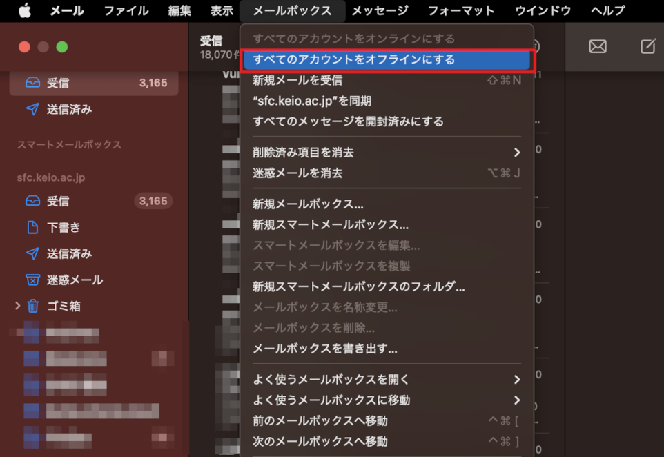Screen dimensions: 664x457
Task: Click the 下書き document icon in sidebar
Action: coord(32,227)
